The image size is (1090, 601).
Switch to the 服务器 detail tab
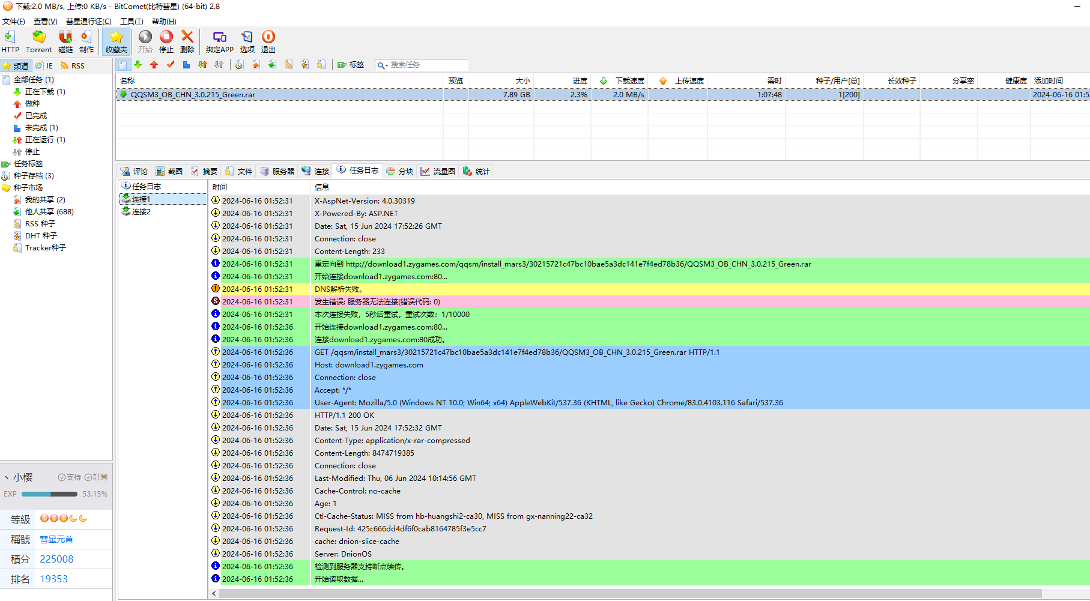coord(277,171)
